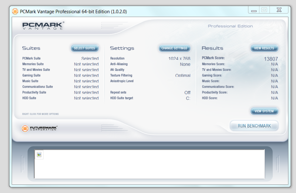The image size is (296, 193).
Task: Click the Anti-Aliasing 'None' value
Action: point(185,64)
